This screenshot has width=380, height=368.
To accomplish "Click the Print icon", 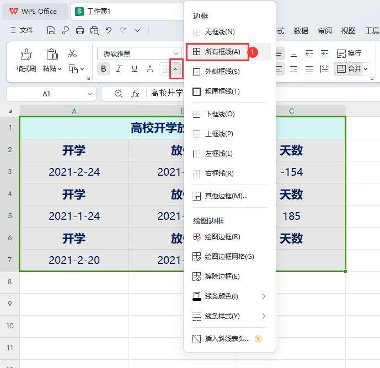I will [80, 30].
